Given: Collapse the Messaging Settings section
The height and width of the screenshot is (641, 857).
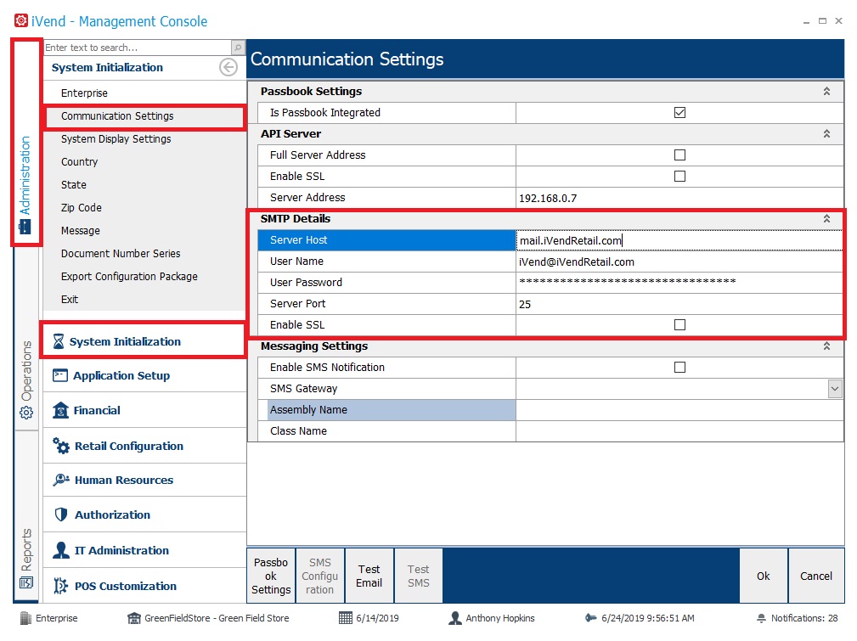Looking at the screenshot, I should 827,346.
